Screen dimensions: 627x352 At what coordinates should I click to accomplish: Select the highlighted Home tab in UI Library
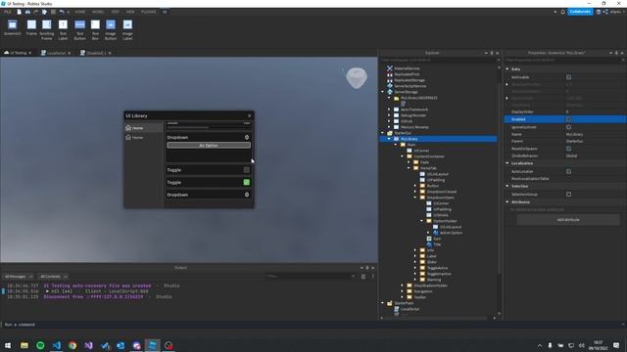click(x=144, y=128)
